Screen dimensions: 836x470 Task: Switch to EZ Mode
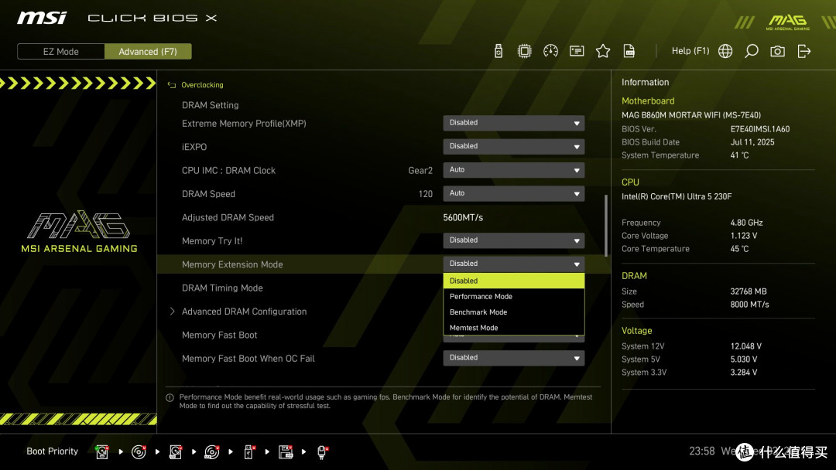point(61,52)
